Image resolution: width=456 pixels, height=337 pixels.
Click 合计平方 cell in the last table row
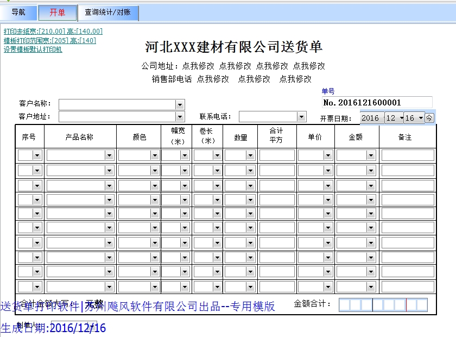click(x=277, y=287)
